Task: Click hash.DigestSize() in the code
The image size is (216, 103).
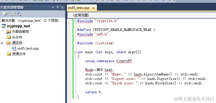Action: [164, 79]
